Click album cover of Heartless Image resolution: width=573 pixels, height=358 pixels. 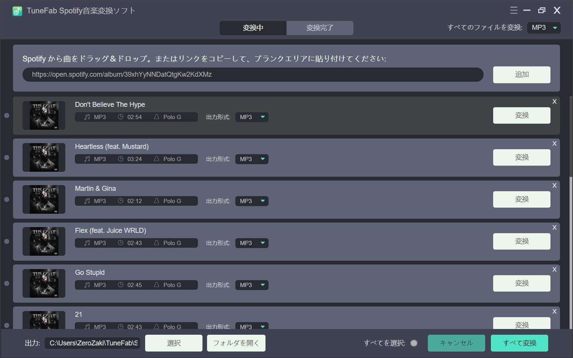pyautogui.click(x=44, y=157)
